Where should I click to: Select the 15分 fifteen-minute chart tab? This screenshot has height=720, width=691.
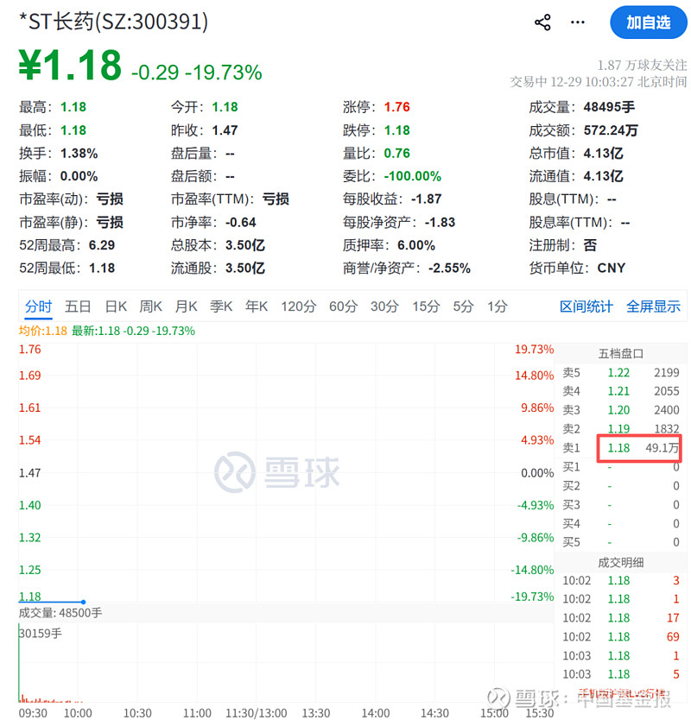(x=424, y=306)
